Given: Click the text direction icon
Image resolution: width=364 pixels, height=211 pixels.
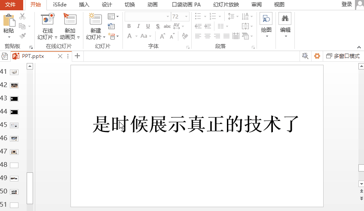Looking at the screenshot, I should 245,16.
